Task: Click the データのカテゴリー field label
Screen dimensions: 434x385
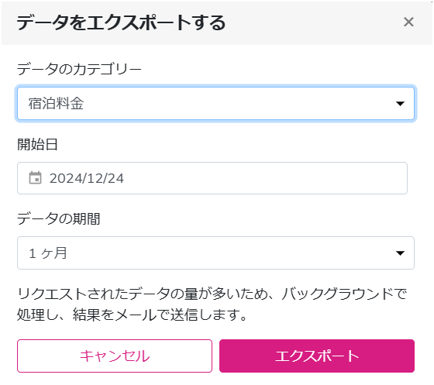Action: [x=79, y=69]
